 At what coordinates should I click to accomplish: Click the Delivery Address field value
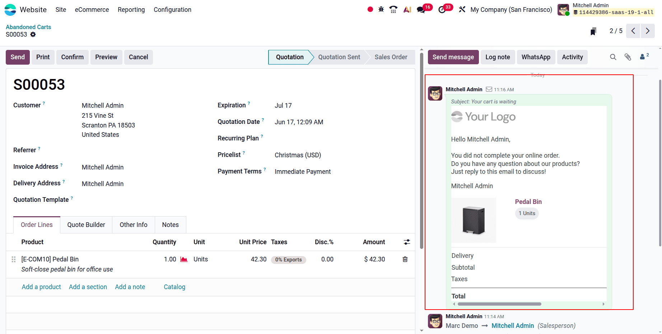pos(103,184)
